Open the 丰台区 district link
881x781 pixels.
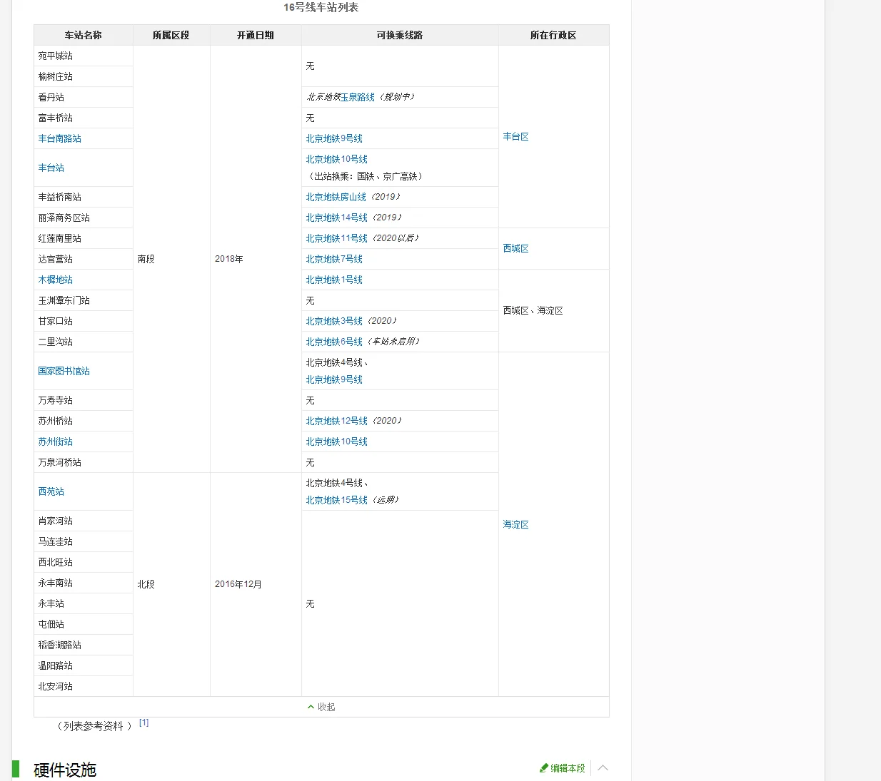pyautogui.click(x=515, y=136)
